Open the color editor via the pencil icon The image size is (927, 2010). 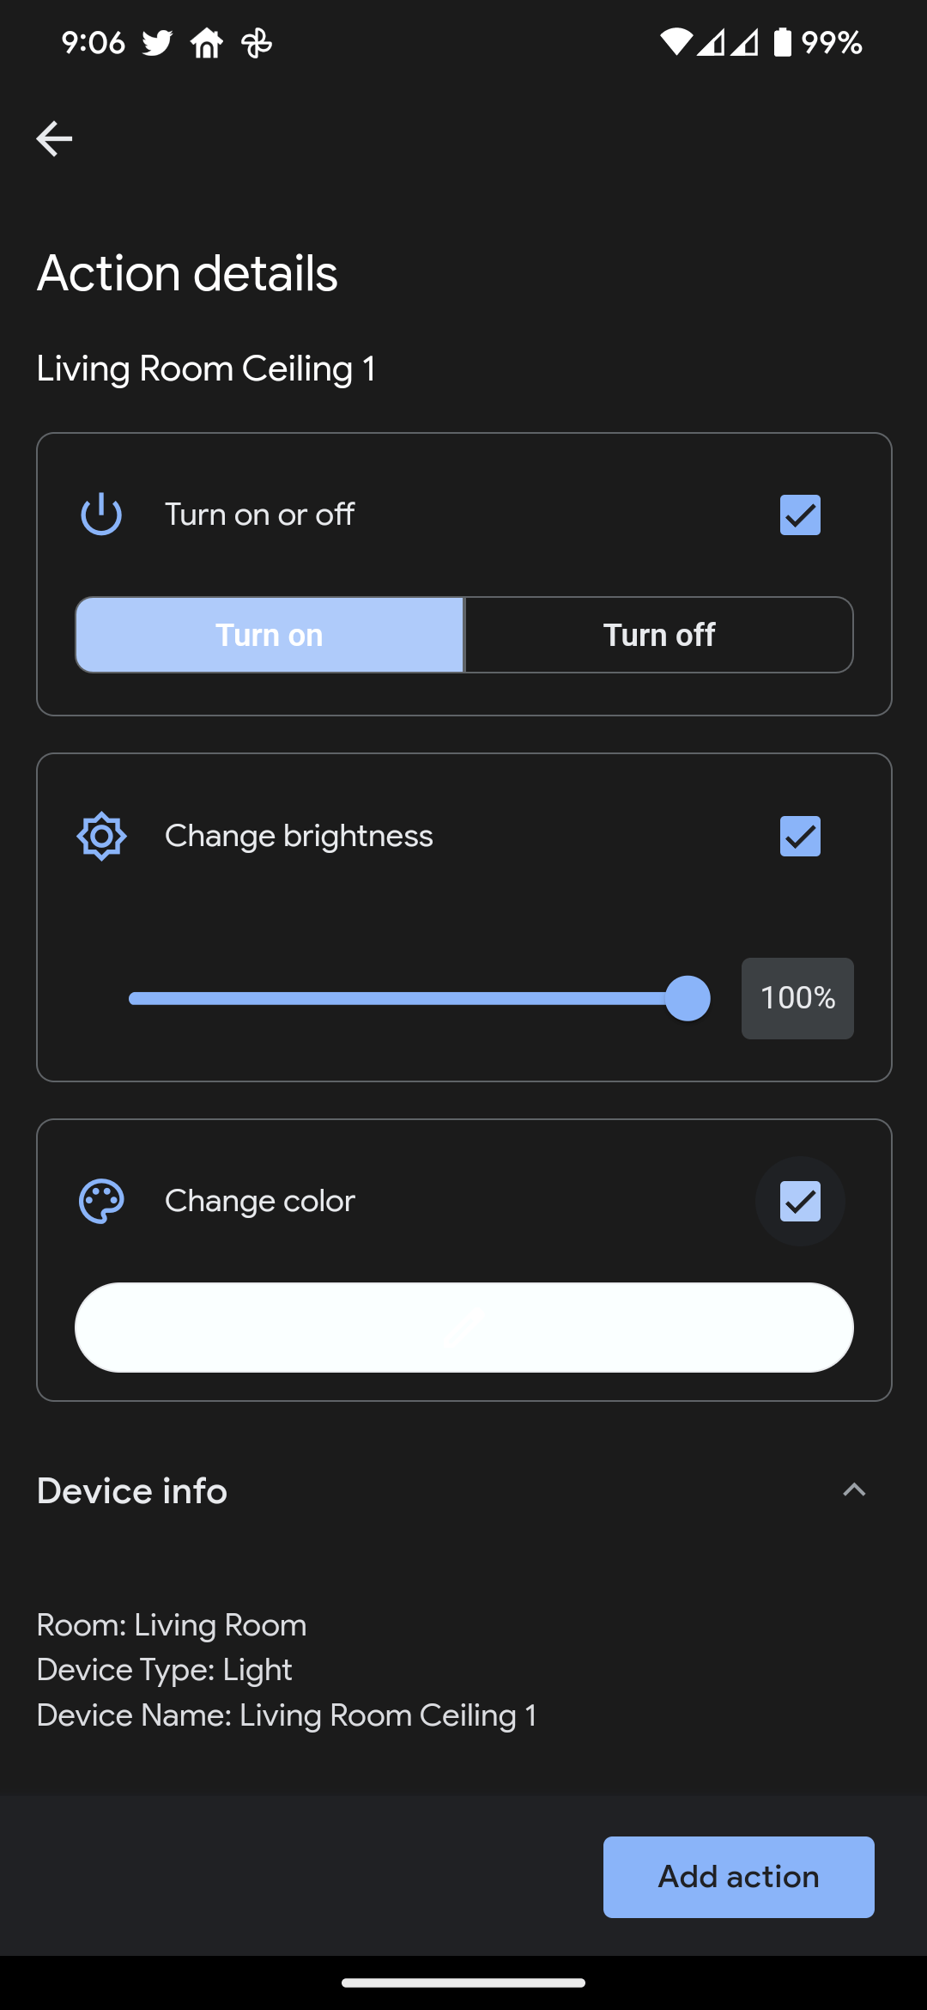tap(463, 1327)
